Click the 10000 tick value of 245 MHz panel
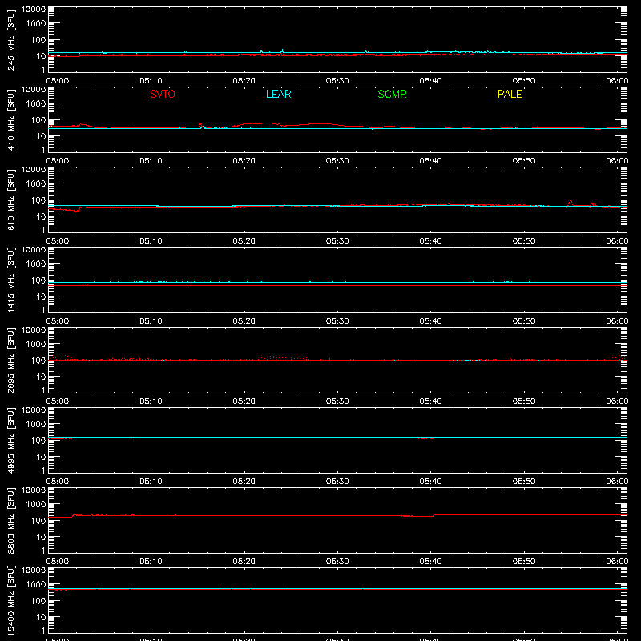 coord(34,10)
